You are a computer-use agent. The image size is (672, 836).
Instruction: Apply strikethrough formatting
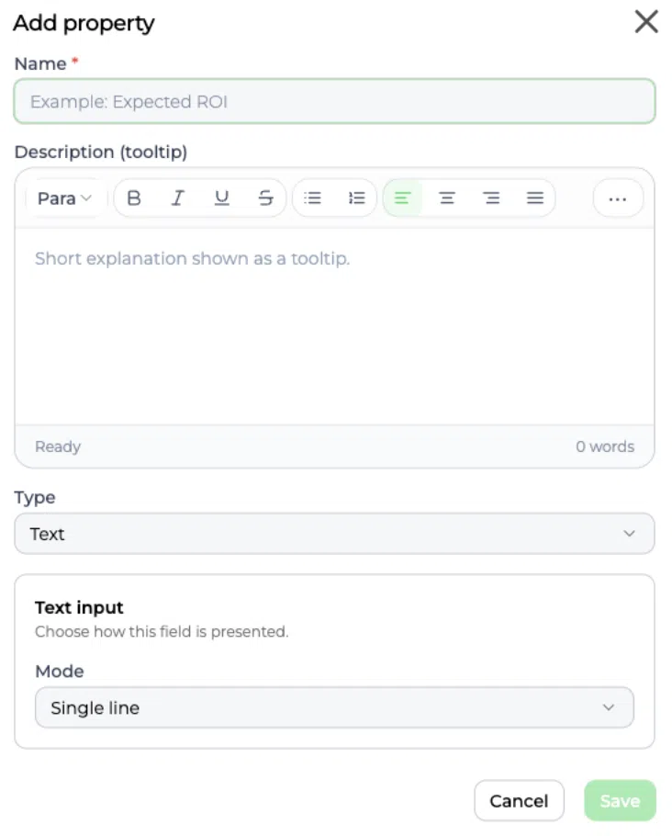[x=265, y=198]
